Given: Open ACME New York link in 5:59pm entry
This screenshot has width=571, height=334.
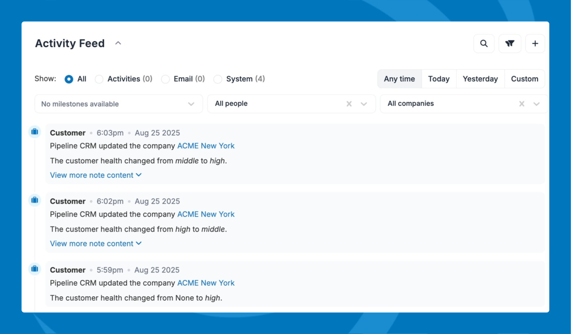Looking at the screenshot, I should [x=206, y=283].
